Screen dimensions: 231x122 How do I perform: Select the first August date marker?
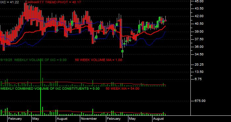62,119
